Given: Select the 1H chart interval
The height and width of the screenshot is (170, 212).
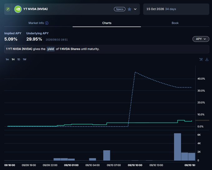Looking at the screenshot, I should point(13,59).
